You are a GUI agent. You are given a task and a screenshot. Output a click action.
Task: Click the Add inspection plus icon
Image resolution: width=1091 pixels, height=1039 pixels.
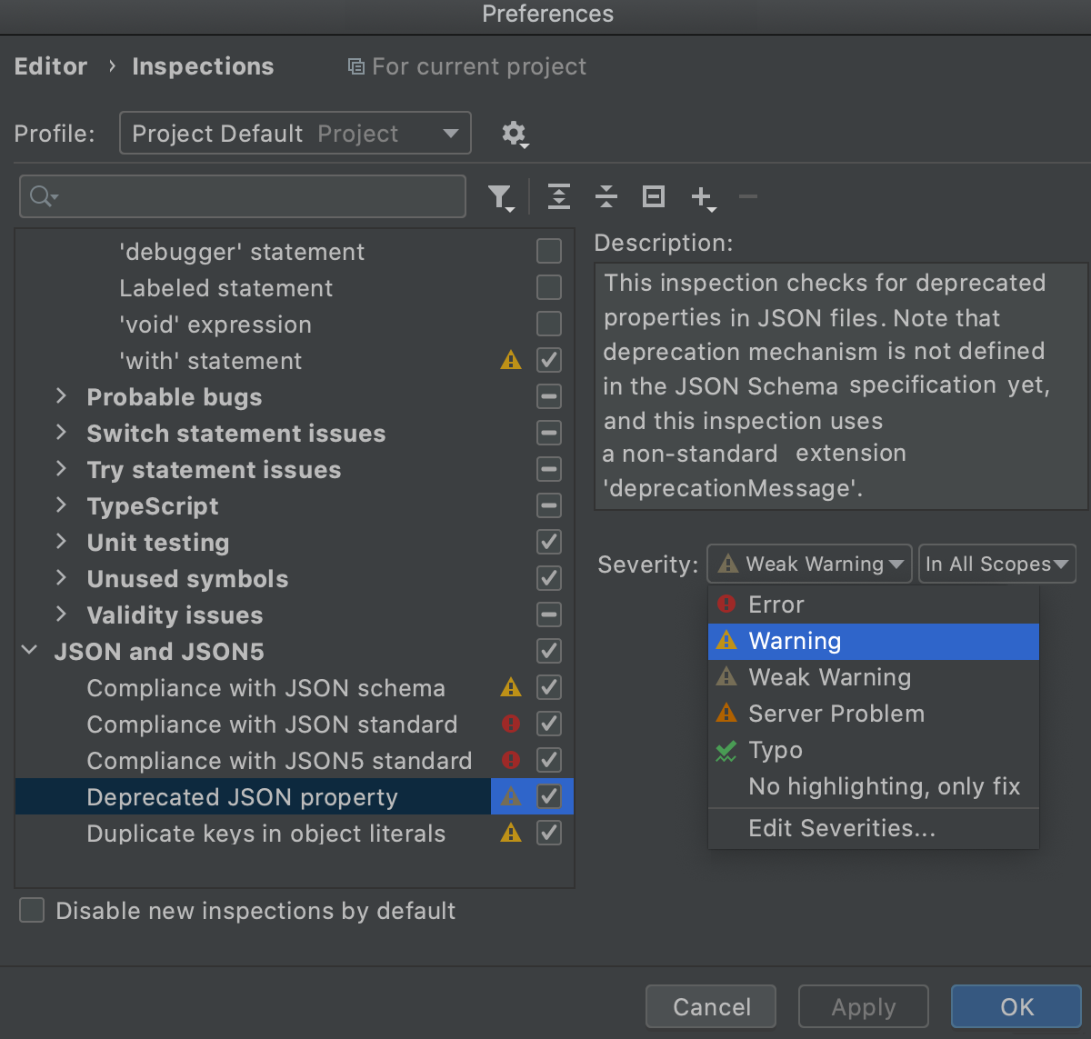(703, 197)
